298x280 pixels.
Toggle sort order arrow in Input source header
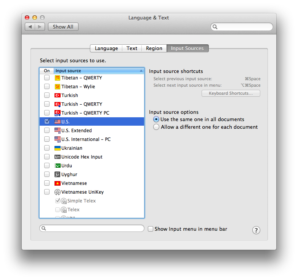point(141,71)
